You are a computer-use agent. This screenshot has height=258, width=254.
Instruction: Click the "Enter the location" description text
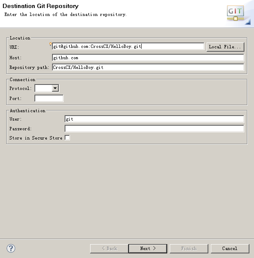(x=65, y=14)
